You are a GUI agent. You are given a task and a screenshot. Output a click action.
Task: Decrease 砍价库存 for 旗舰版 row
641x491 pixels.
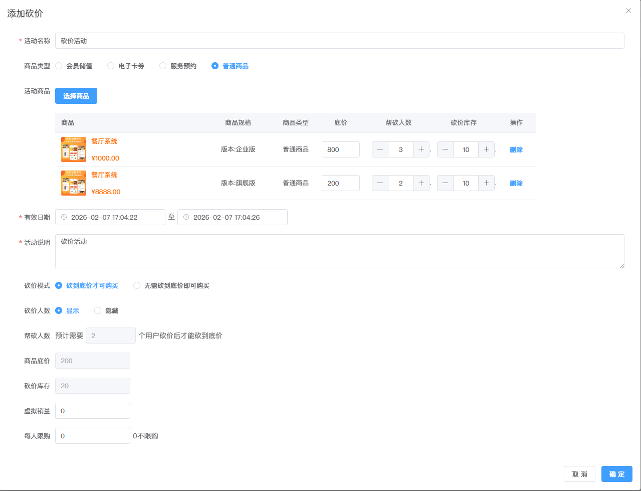(x=445, y=183)
